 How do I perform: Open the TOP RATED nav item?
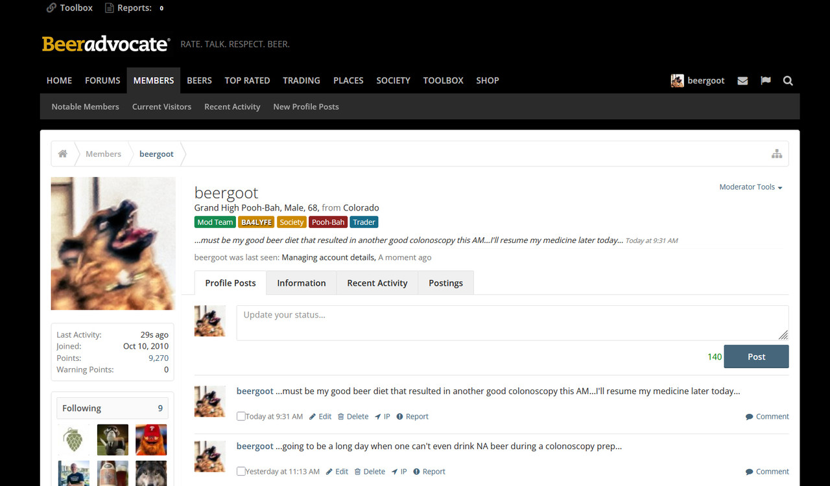point(247,80)
